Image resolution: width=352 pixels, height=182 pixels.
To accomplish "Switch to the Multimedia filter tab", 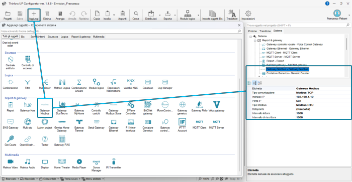I will [x=99, y=37].
